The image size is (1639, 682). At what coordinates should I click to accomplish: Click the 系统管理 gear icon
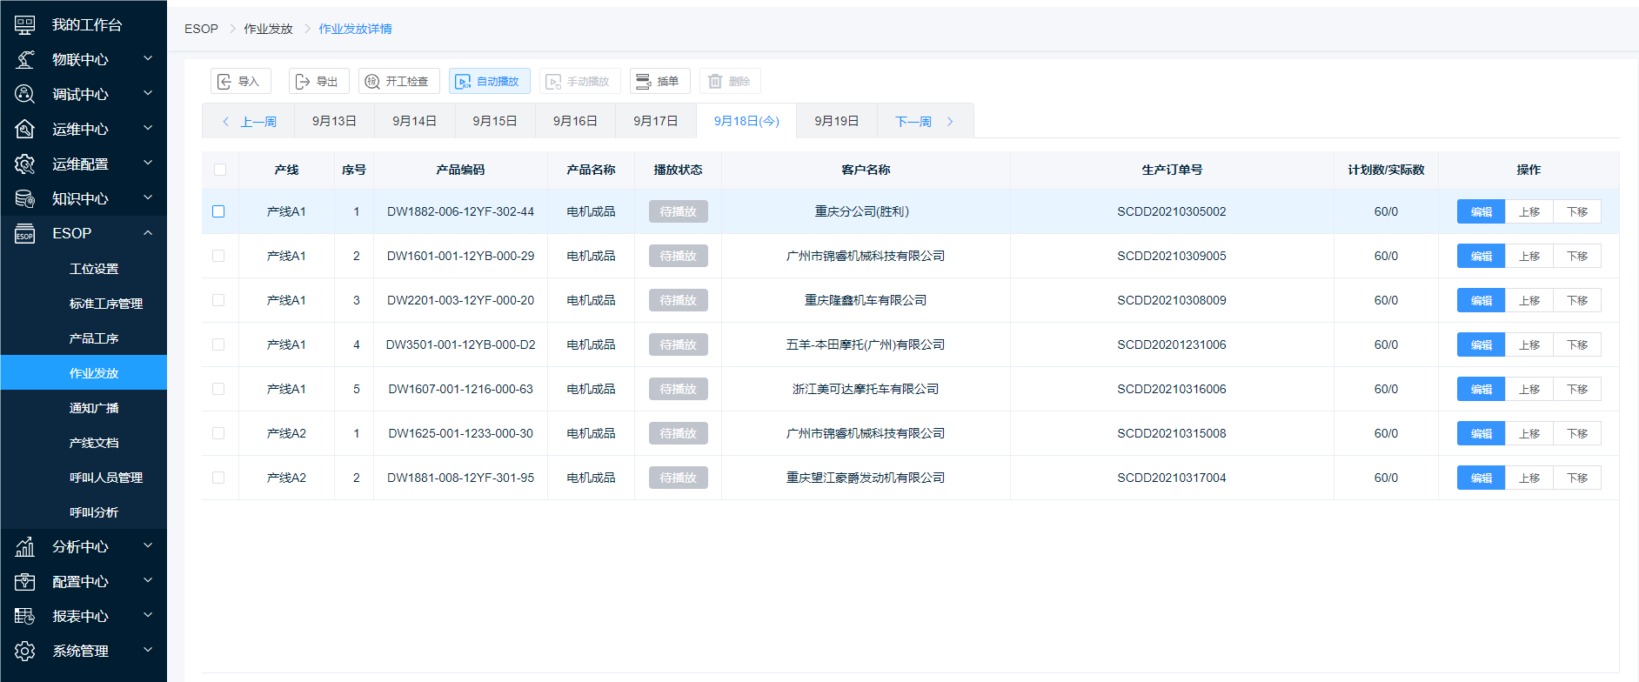[25, 651]
